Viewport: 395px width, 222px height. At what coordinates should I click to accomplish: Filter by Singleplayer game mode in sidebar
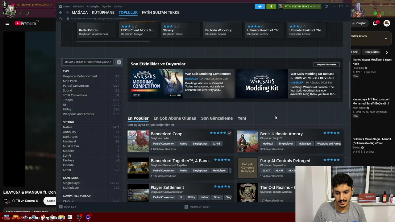[x=72, y=183]
